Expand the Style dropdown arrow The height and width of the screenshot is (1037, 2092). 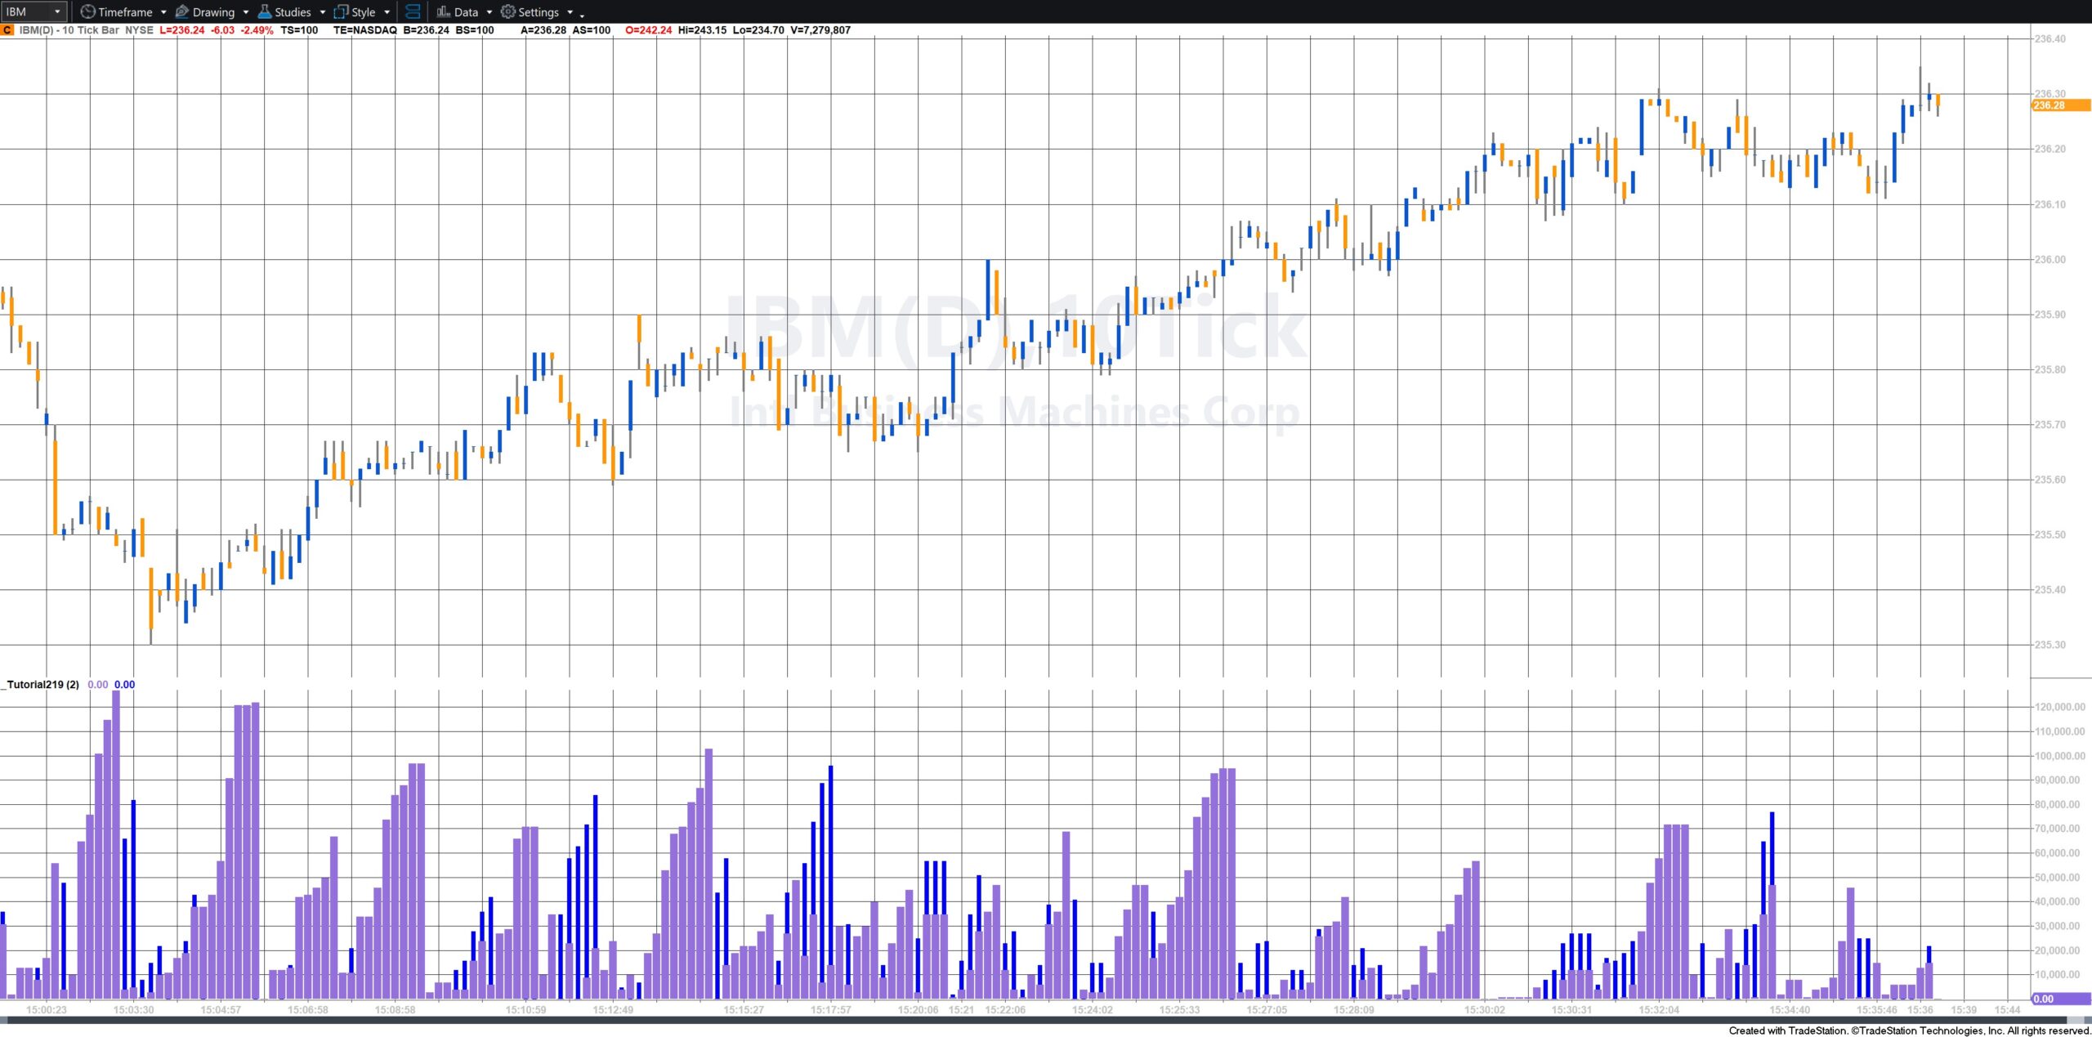click(x=387, y=12)
